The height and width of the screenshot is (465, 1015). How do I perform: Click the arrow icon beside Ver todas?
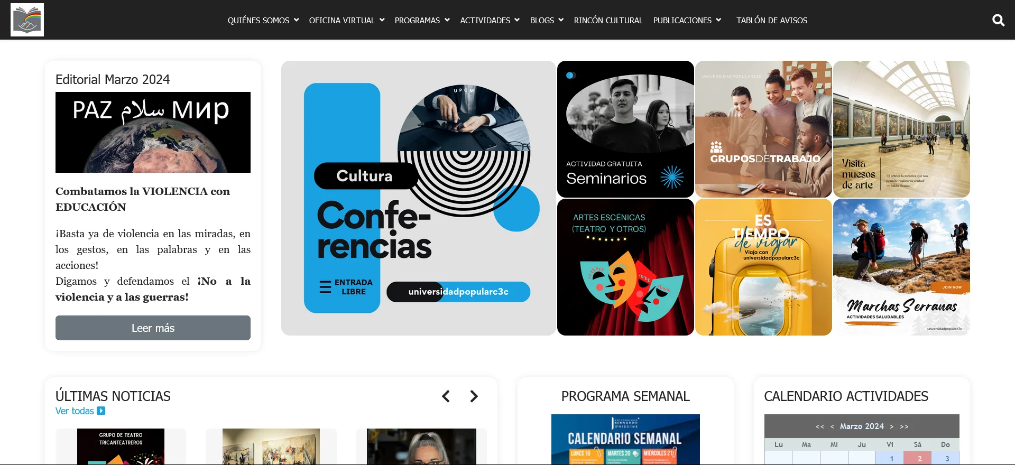pos(101,411)
